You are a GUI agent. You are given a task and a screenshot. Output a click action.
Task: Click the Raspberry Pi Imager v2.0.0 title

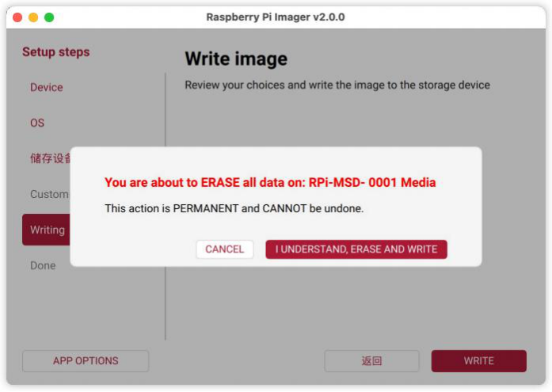point(276,17)
